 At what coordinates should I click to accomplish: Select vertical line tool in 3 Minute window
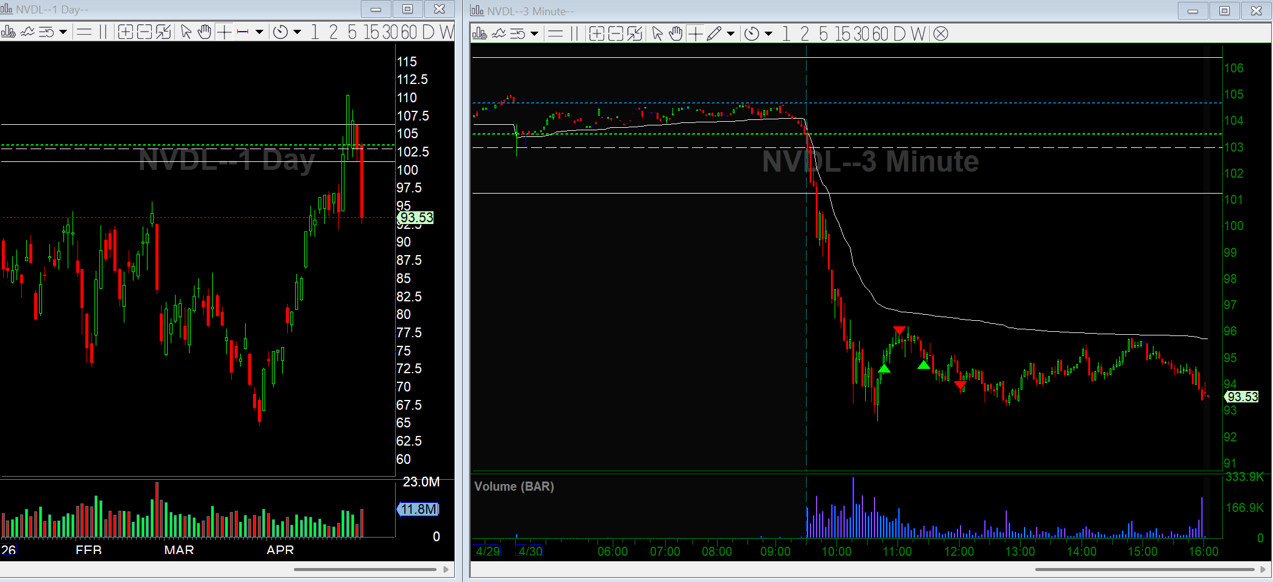(x=574, y=34)
